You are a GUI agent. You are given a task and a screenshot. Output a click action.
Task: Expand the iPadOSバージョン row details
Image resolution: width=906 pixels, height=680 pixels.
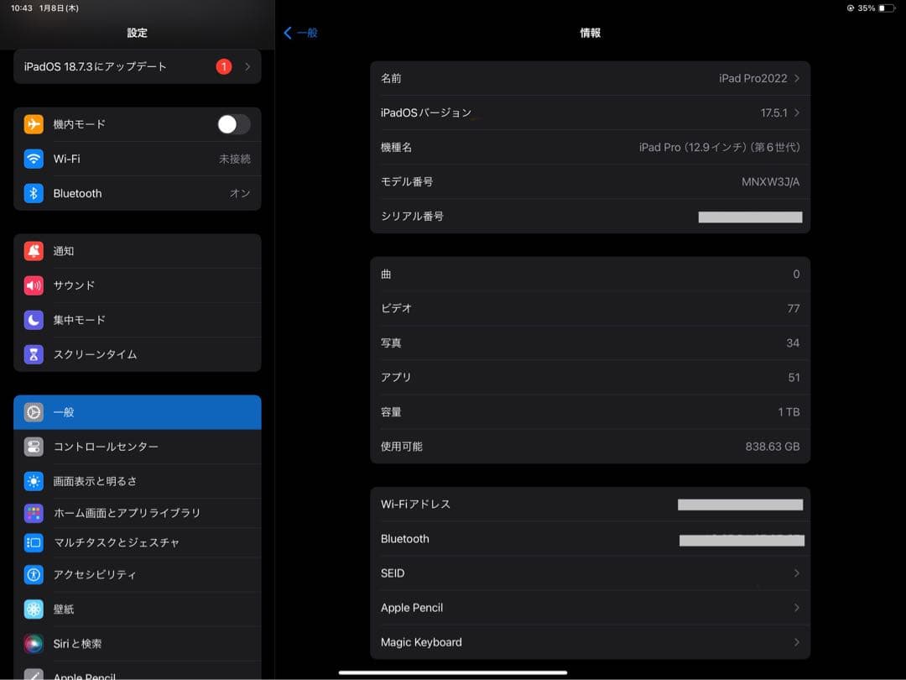tap(589, 112)
